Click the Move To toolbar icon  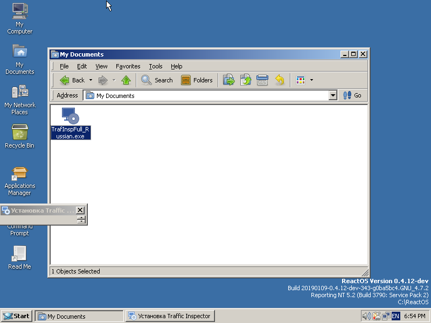pos(229,80)
